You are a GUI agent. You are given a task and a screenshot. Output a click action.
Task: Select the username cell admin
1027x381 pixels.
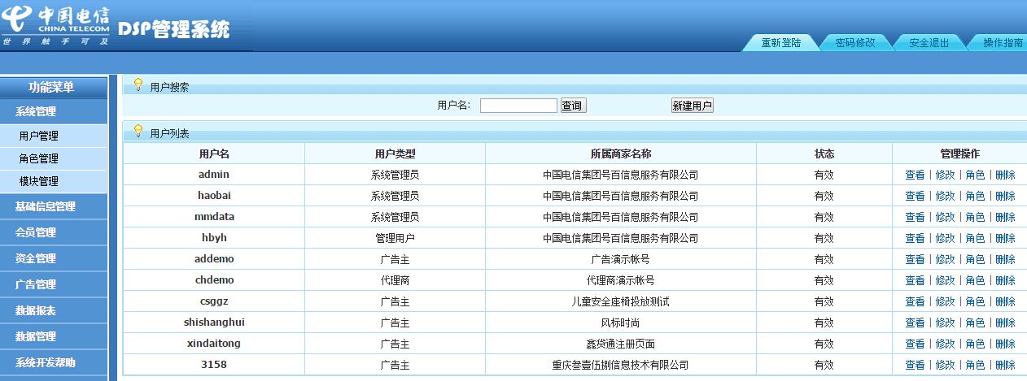tap(214, 175)
